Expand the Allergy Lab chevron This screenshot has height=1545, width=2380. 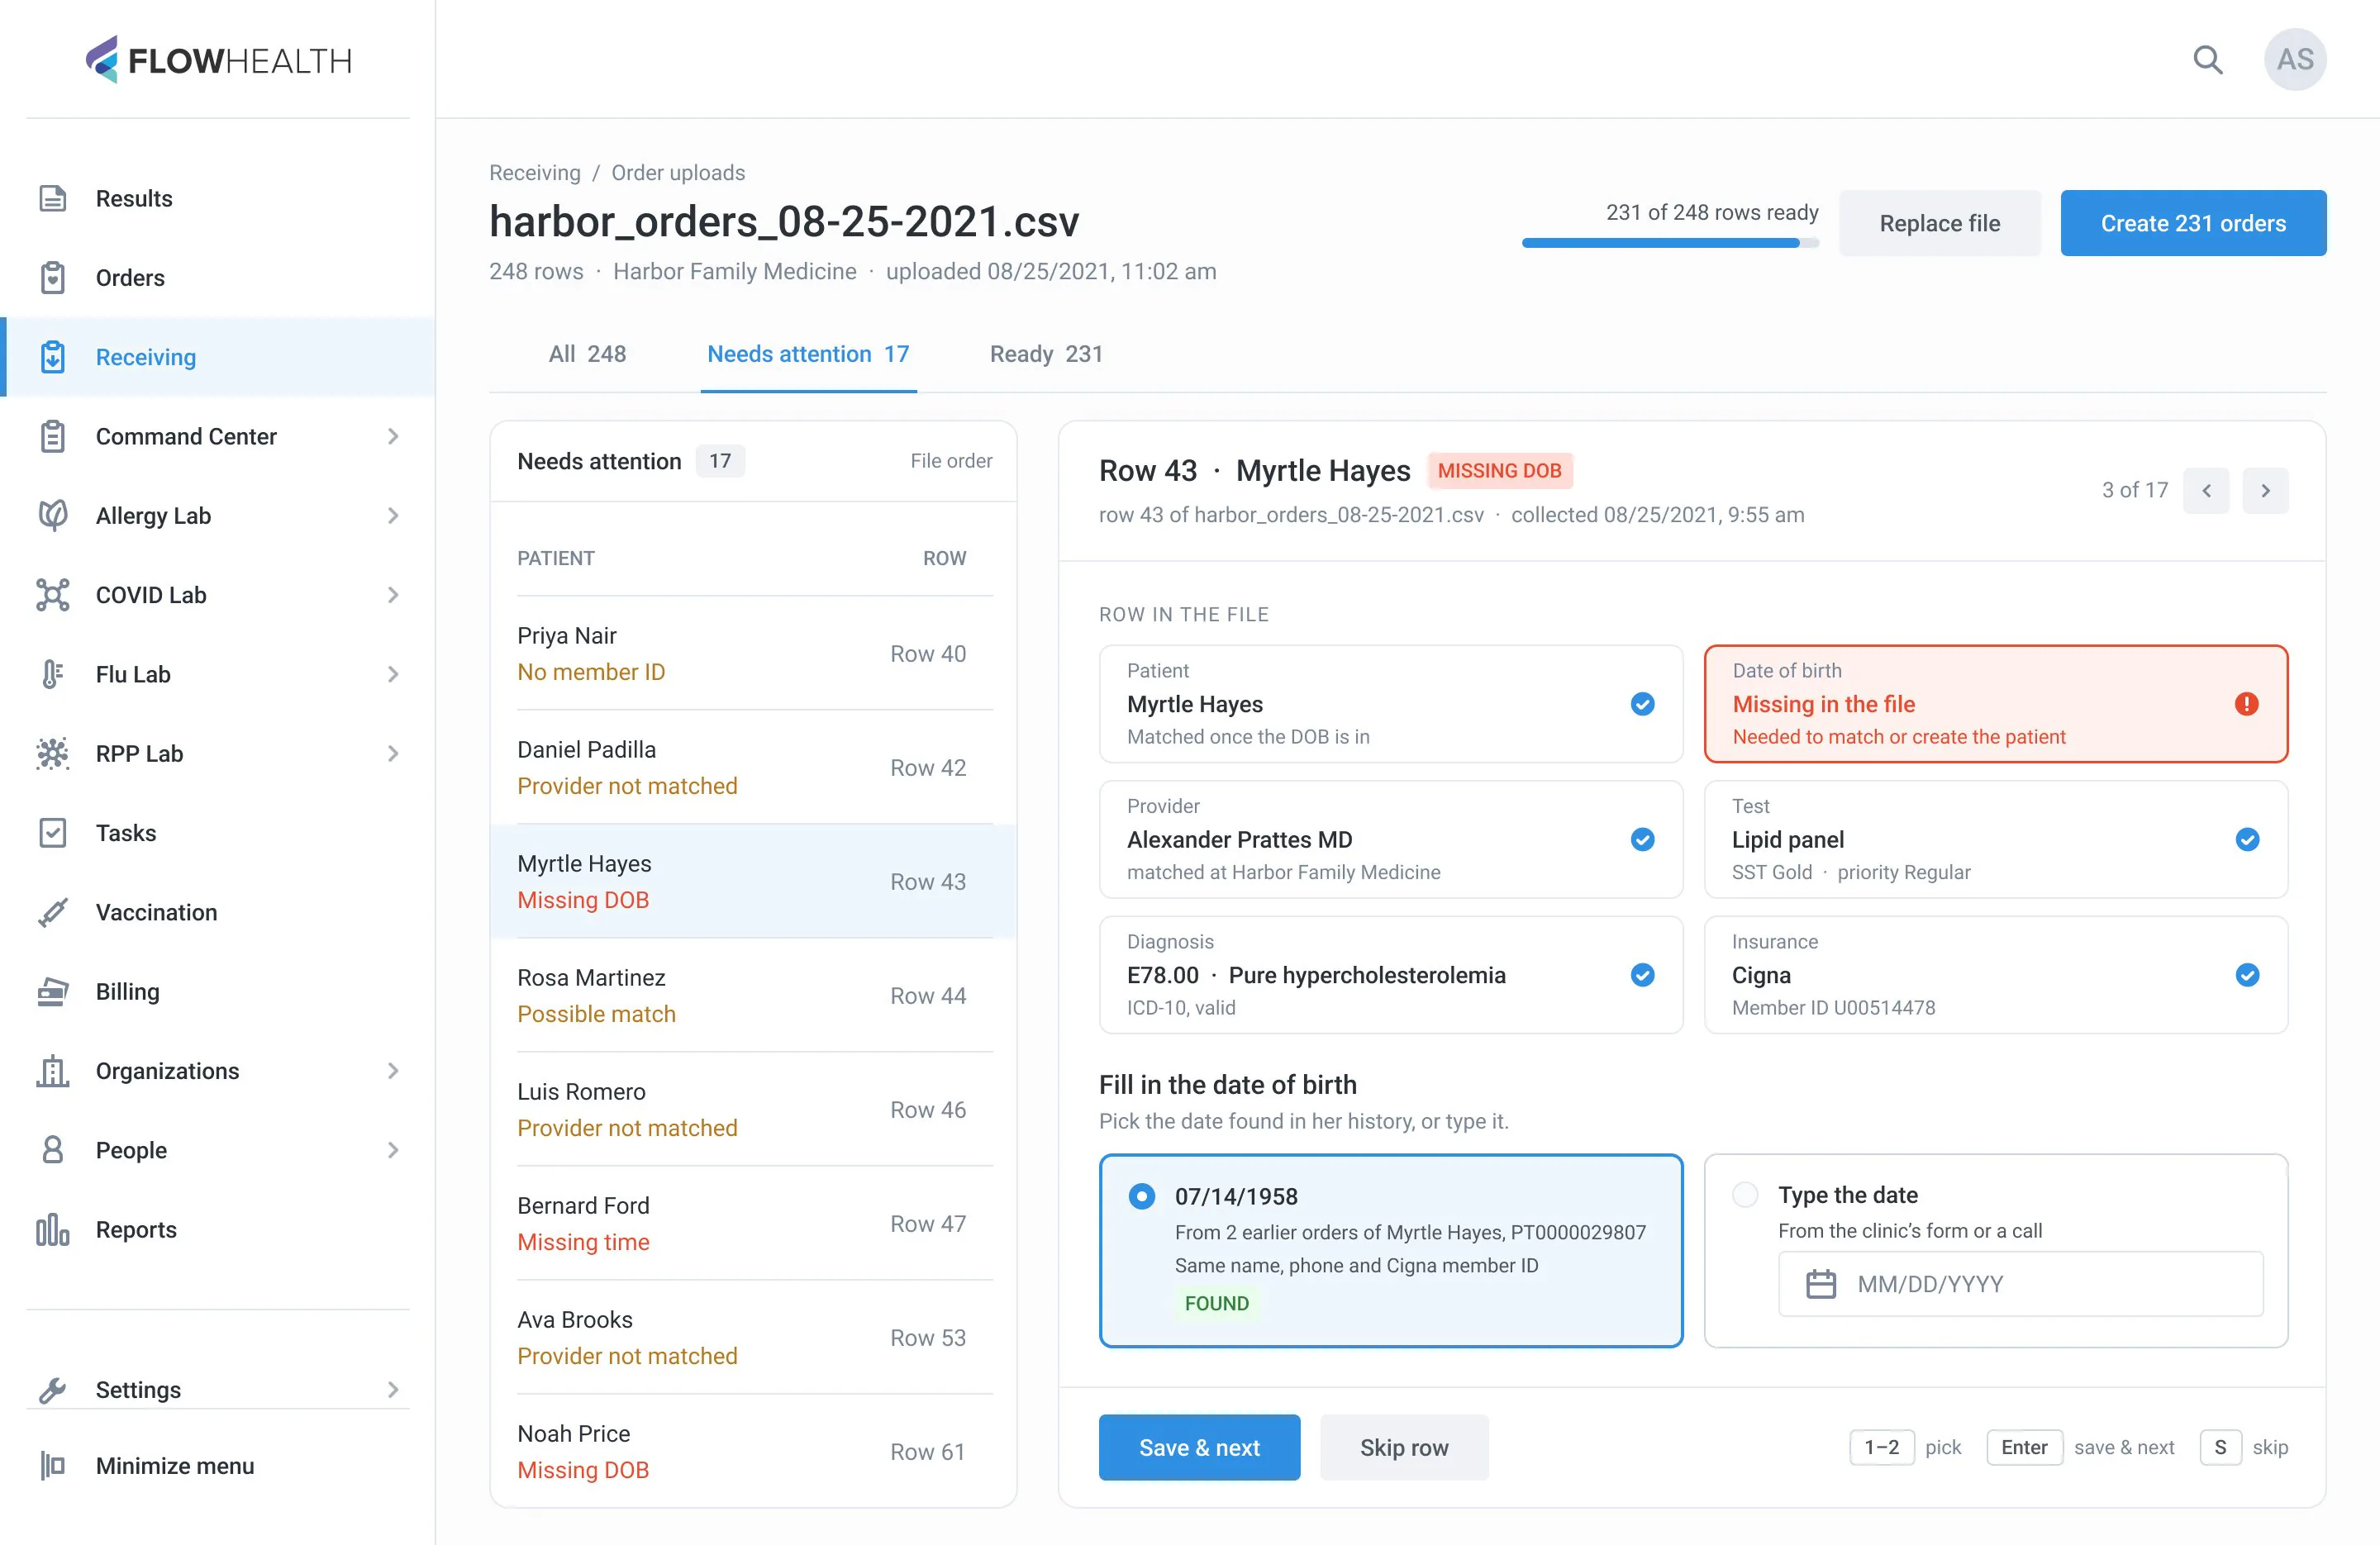click(393, 516)
